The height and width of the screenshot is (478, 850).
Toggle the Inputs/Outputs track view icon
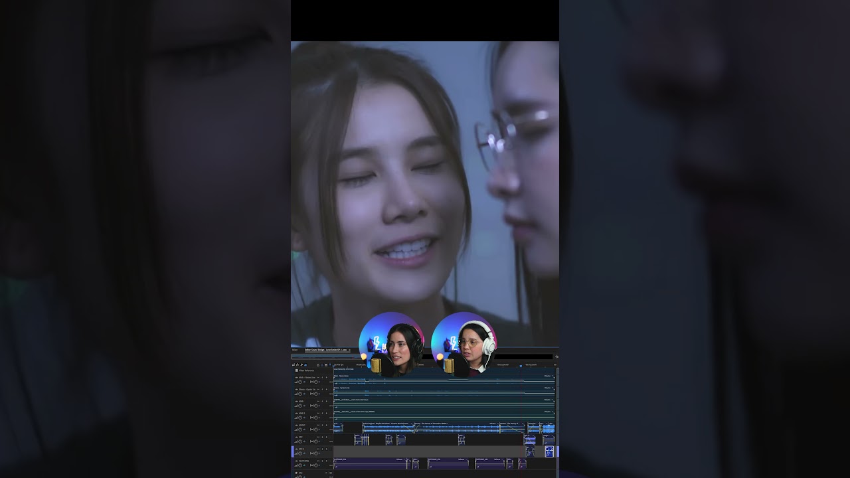point(294,364)
